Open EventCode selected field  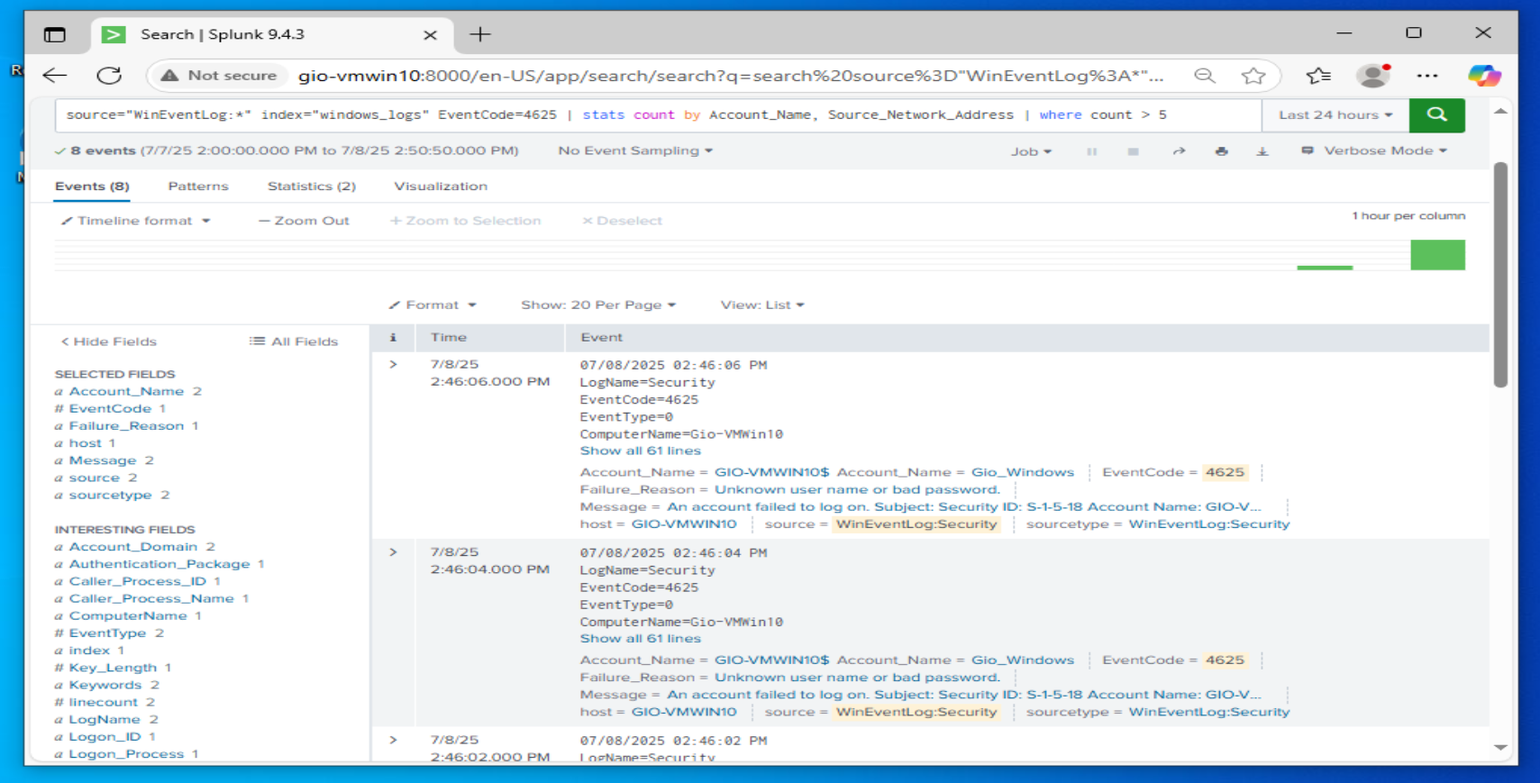tap(110, 409)
